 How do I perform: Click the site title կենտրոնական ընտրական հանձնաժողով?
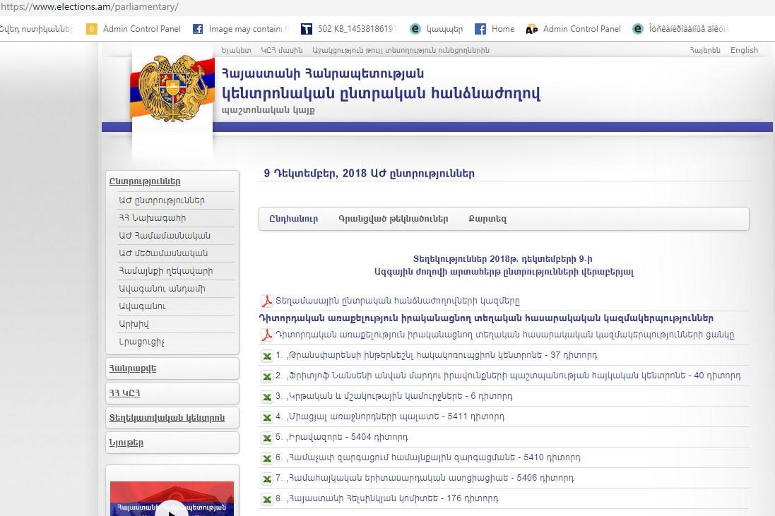381,93
